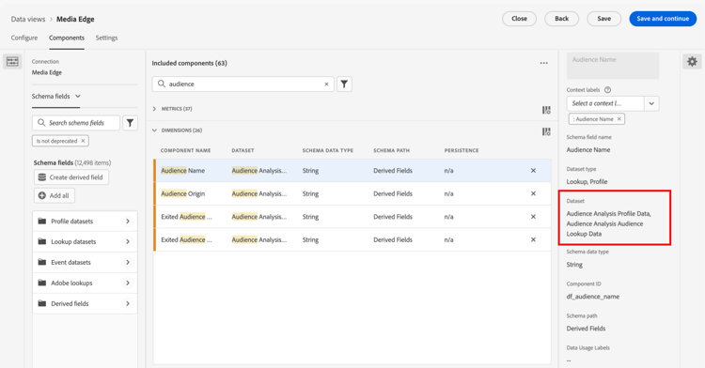This screenshot has width=705, height=368.
Task: Clear the audience search text
Action: click(x=326, y=84)
